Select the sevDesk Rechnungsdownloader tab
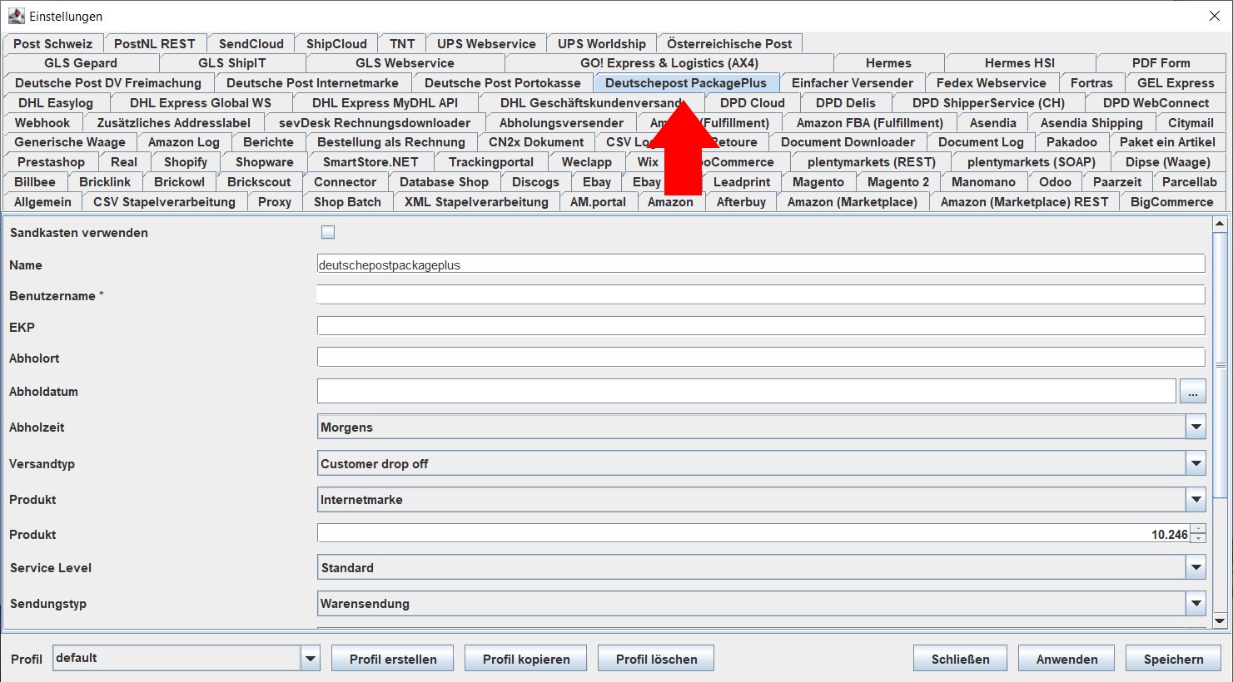Screen dimensions: 1233x682 point(375,123)
